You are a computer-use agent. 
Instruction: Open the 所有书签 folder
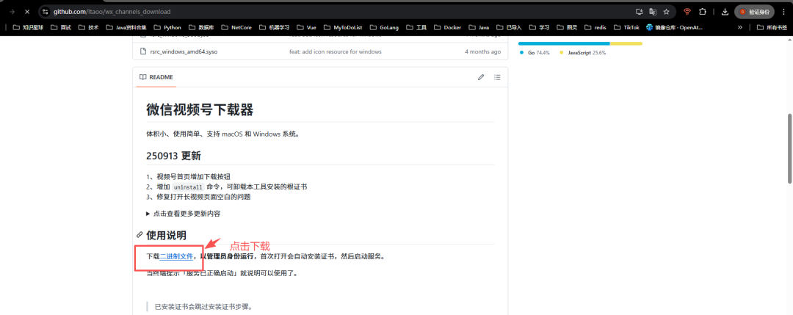pyautogui.click(x=771, y=27)
